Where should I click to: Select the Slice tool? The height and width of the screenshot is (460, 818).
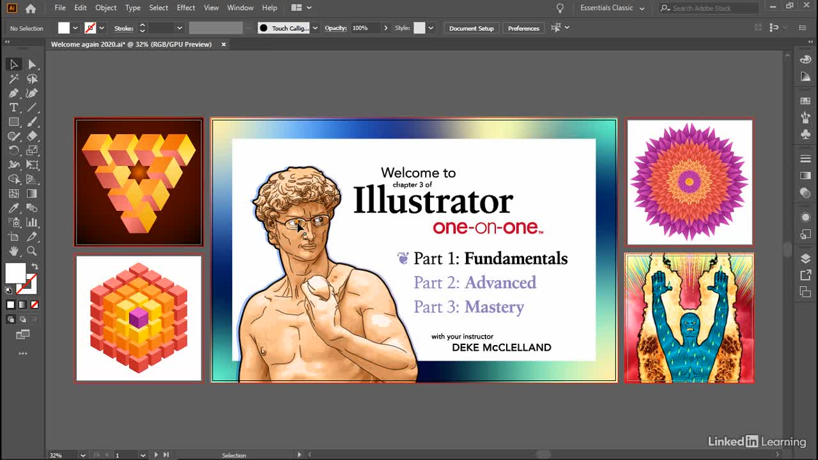[32, 237]
